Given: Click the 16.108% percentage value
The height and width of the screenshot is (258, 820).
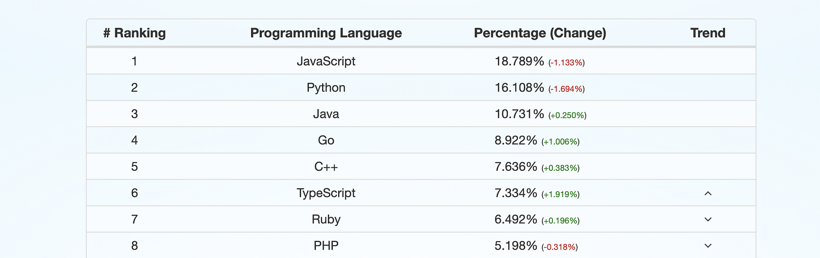Looking at the screenshot, I should [519, 88].
